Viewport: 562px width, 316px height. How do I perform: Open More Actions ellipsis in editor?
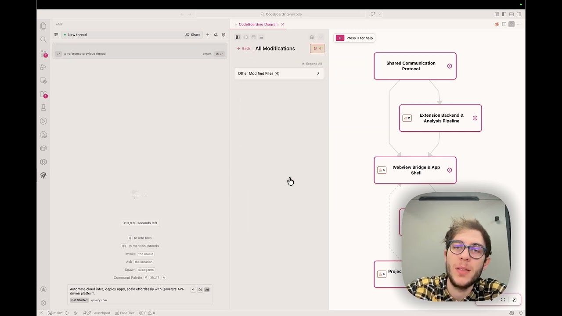click(x=519, y=24)
